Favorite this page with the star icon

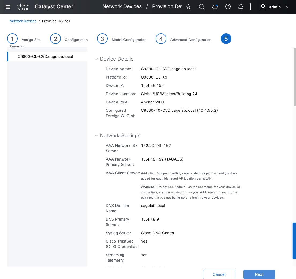point(188,7)
